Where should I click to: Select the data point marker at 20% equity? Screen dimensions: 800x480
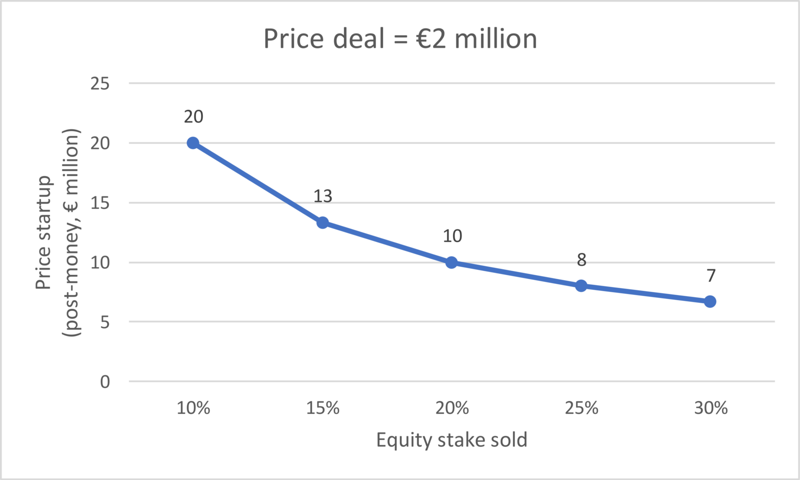(451, 262)
